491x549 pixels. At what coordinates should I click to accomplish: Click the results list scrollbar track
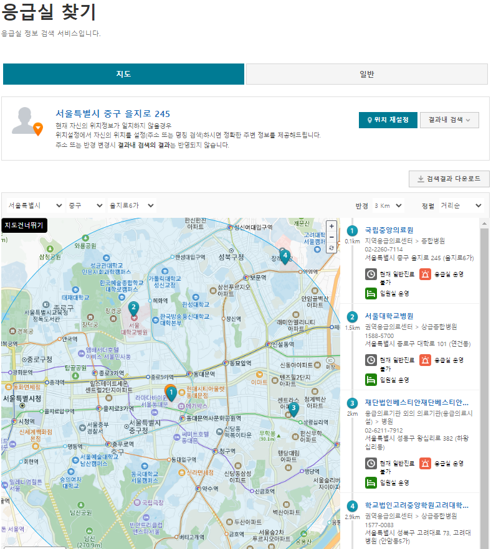[x=484, y=388]
